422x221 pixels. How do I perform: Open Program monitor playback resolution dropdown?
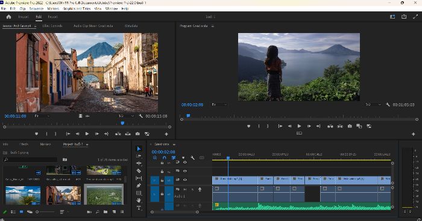coord(373,104)
